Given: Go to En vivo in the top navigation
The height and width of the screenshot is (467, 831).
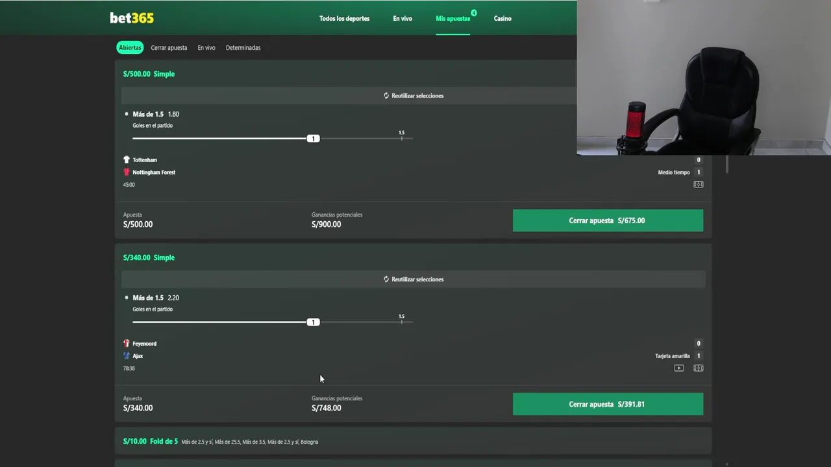Looking at the screenshot, I should click(403, 18).
